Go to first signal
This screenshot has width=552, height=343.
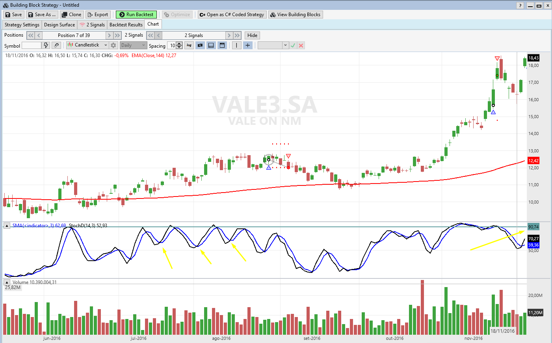tap(151, 35)
